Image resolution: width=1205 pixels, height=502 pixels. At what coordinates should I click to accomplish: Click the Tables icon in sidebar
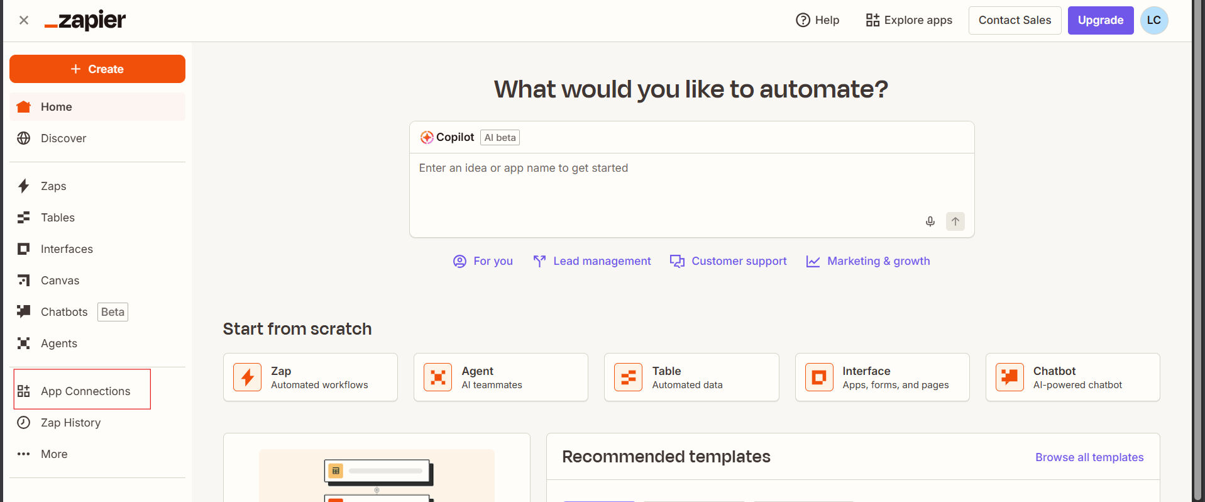24,217
